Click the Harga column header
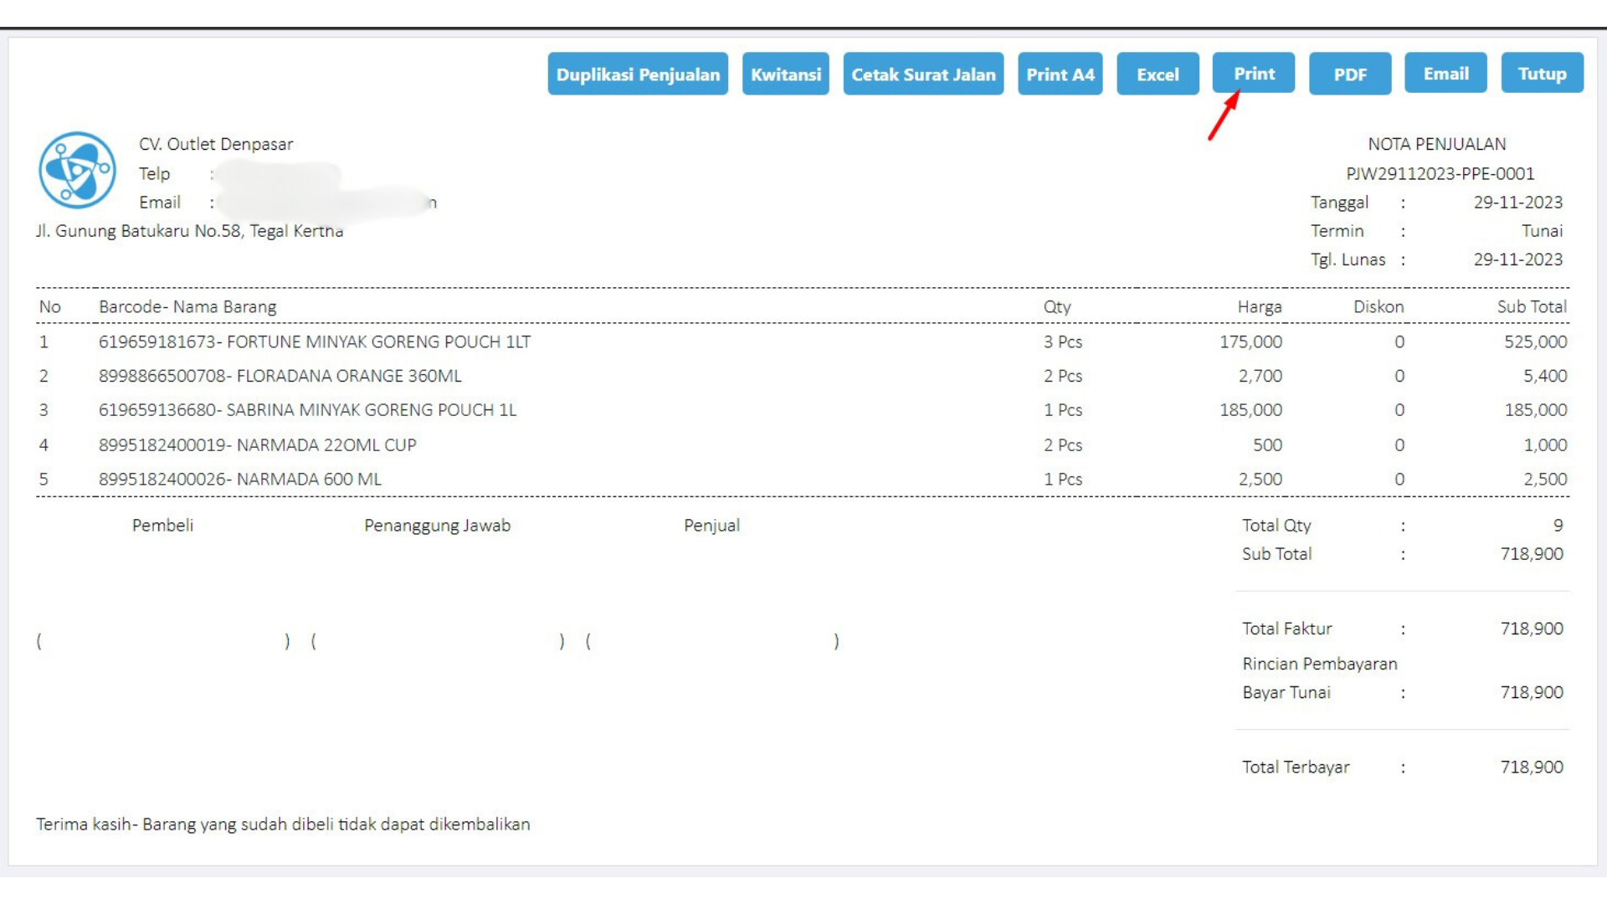1607x904 pixels. (1259, 306)
